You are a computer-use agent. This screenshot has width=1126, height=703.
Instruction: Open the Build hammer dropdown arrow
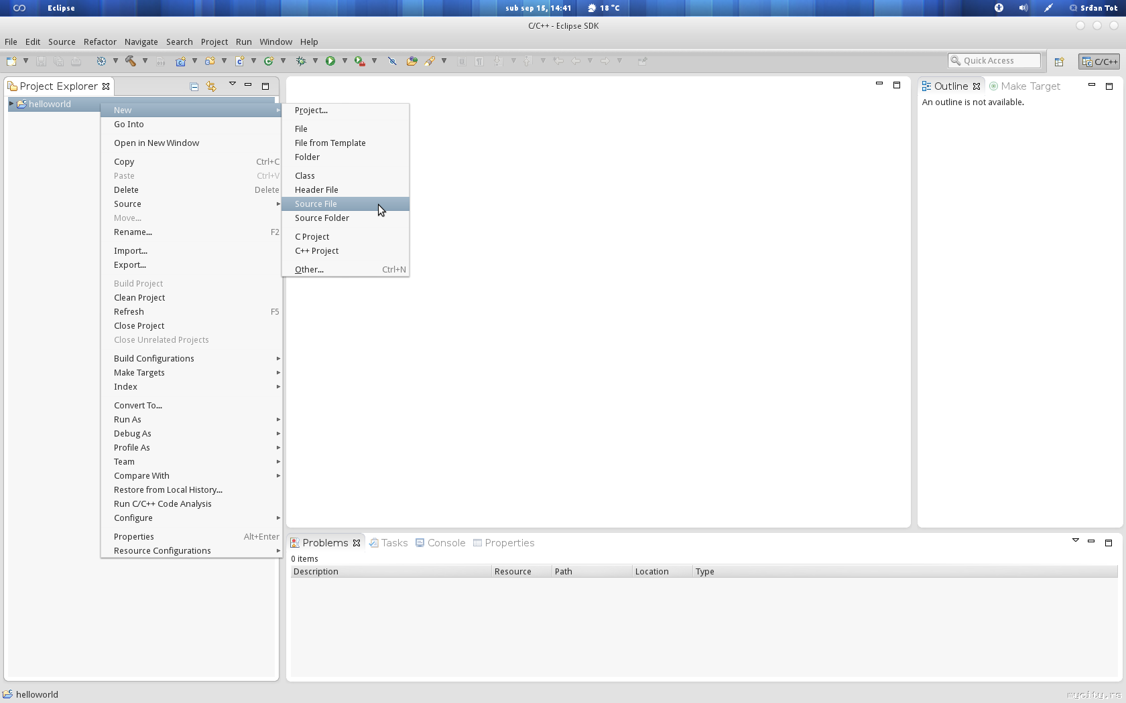(145, 61)
